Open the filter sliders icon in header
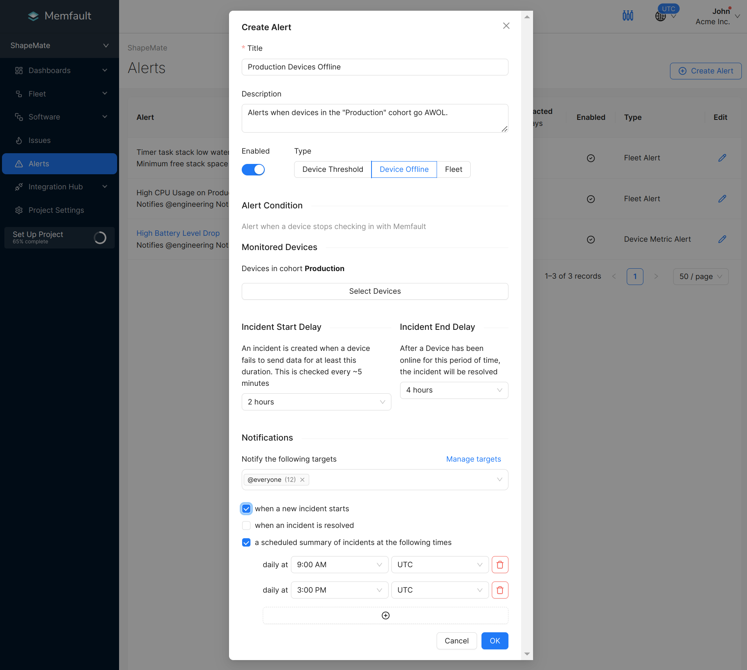The height and width of the screenshot is (670, 747). (x=628, y=16)
